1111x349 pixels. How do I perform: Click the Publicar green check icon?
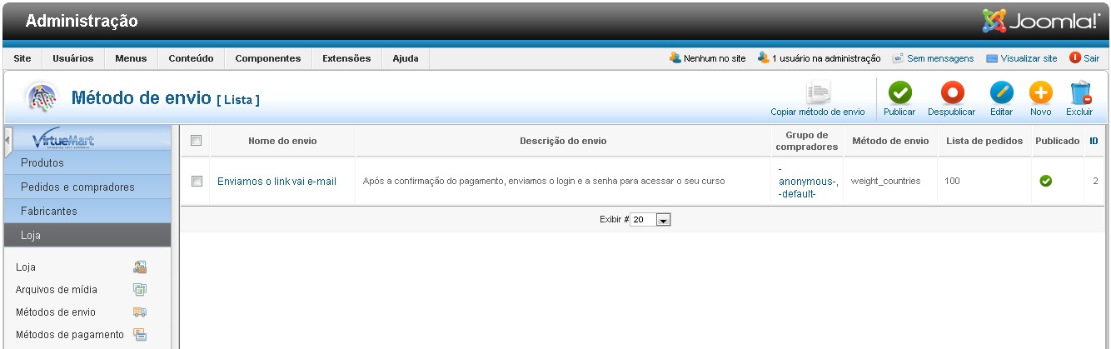(899, 92)
